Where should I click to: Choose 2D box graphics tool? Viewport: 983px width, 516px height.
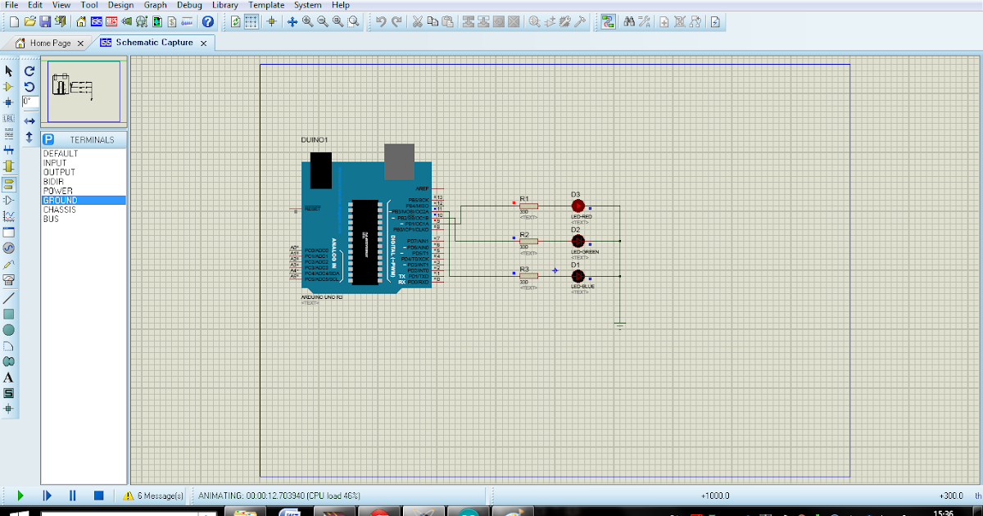pyautogui.click(x=9, y=314)
